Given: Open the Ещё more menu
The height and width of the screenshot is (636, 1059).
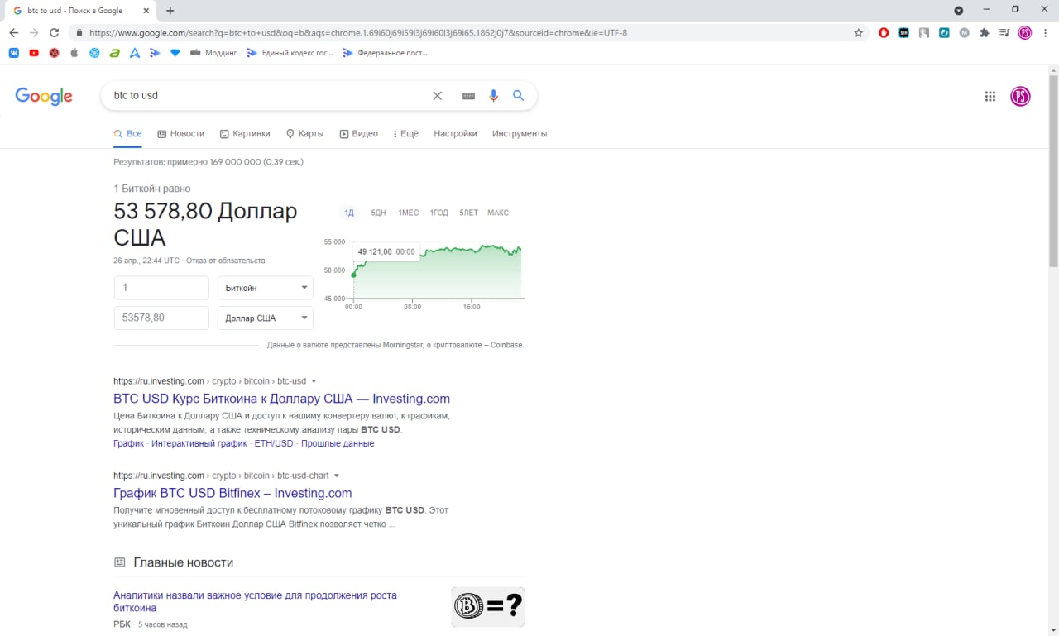Looking at the screenshot, I should tap(405, 134).
